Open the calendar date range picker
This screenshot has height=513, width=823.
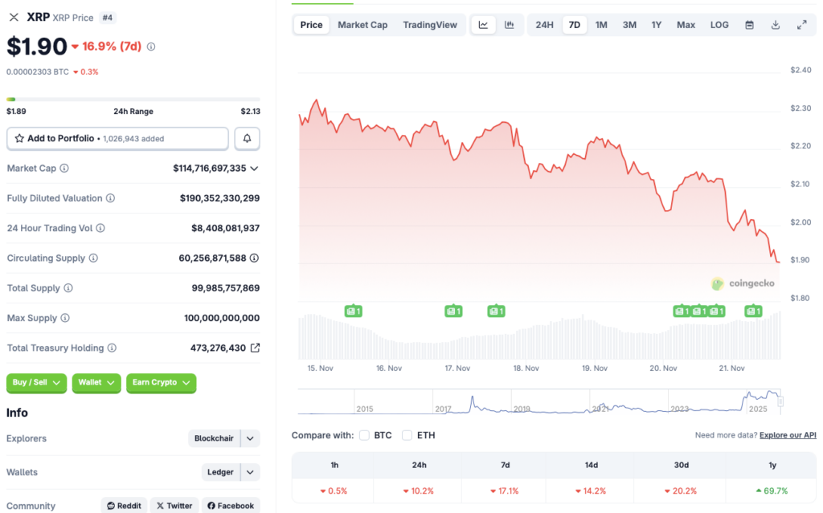click(751, 25)
